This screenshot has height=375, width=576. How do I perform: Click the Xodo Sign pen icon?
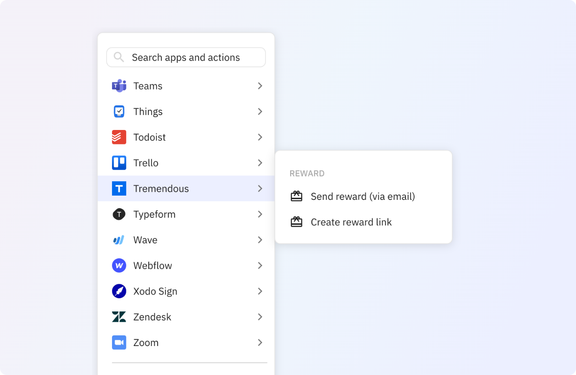tap(119, 291)
